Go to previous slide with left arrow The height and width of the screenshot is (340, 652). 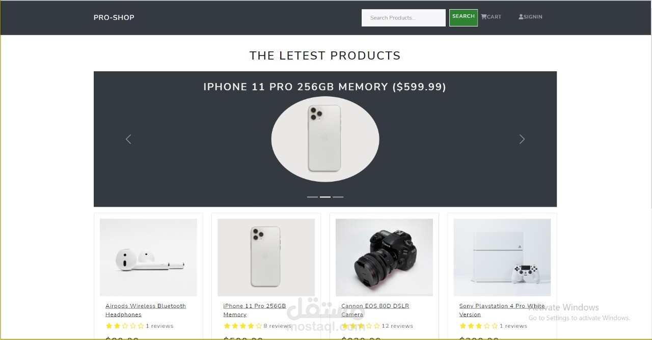tap(128, 139)
